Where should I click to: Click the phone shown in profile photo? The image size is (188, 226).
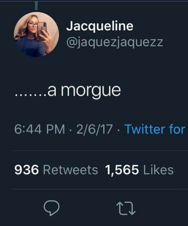pos(42,28)
